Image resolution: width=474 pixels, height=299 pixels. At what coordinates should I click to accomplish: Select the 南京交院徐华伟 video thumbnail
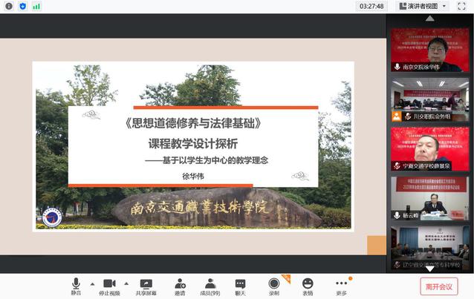[x=430, y=49]
